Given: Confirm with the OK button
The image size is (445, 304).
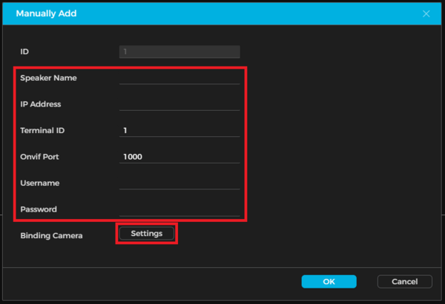Looking at the screenshot, I should coord(329,281).
